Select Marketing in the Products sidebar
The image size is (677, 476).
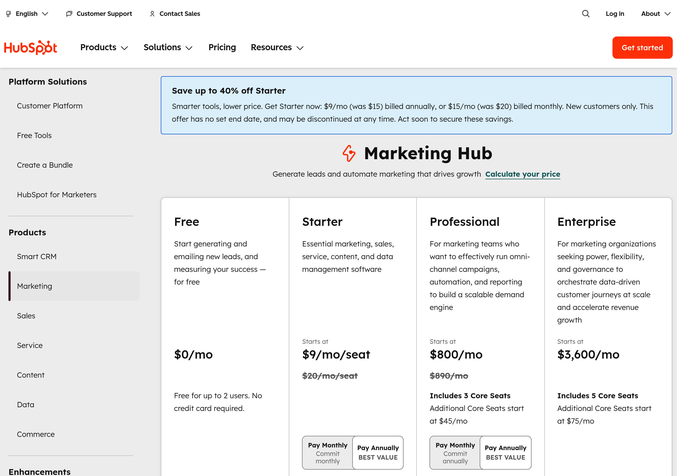34,286
